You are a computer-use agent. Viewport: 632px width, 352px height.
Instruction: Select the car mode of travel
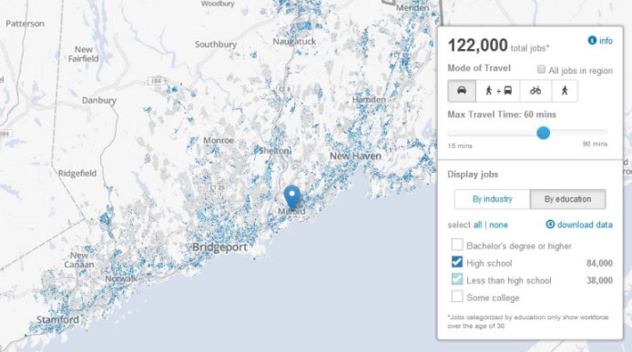[x=462, y=91]
